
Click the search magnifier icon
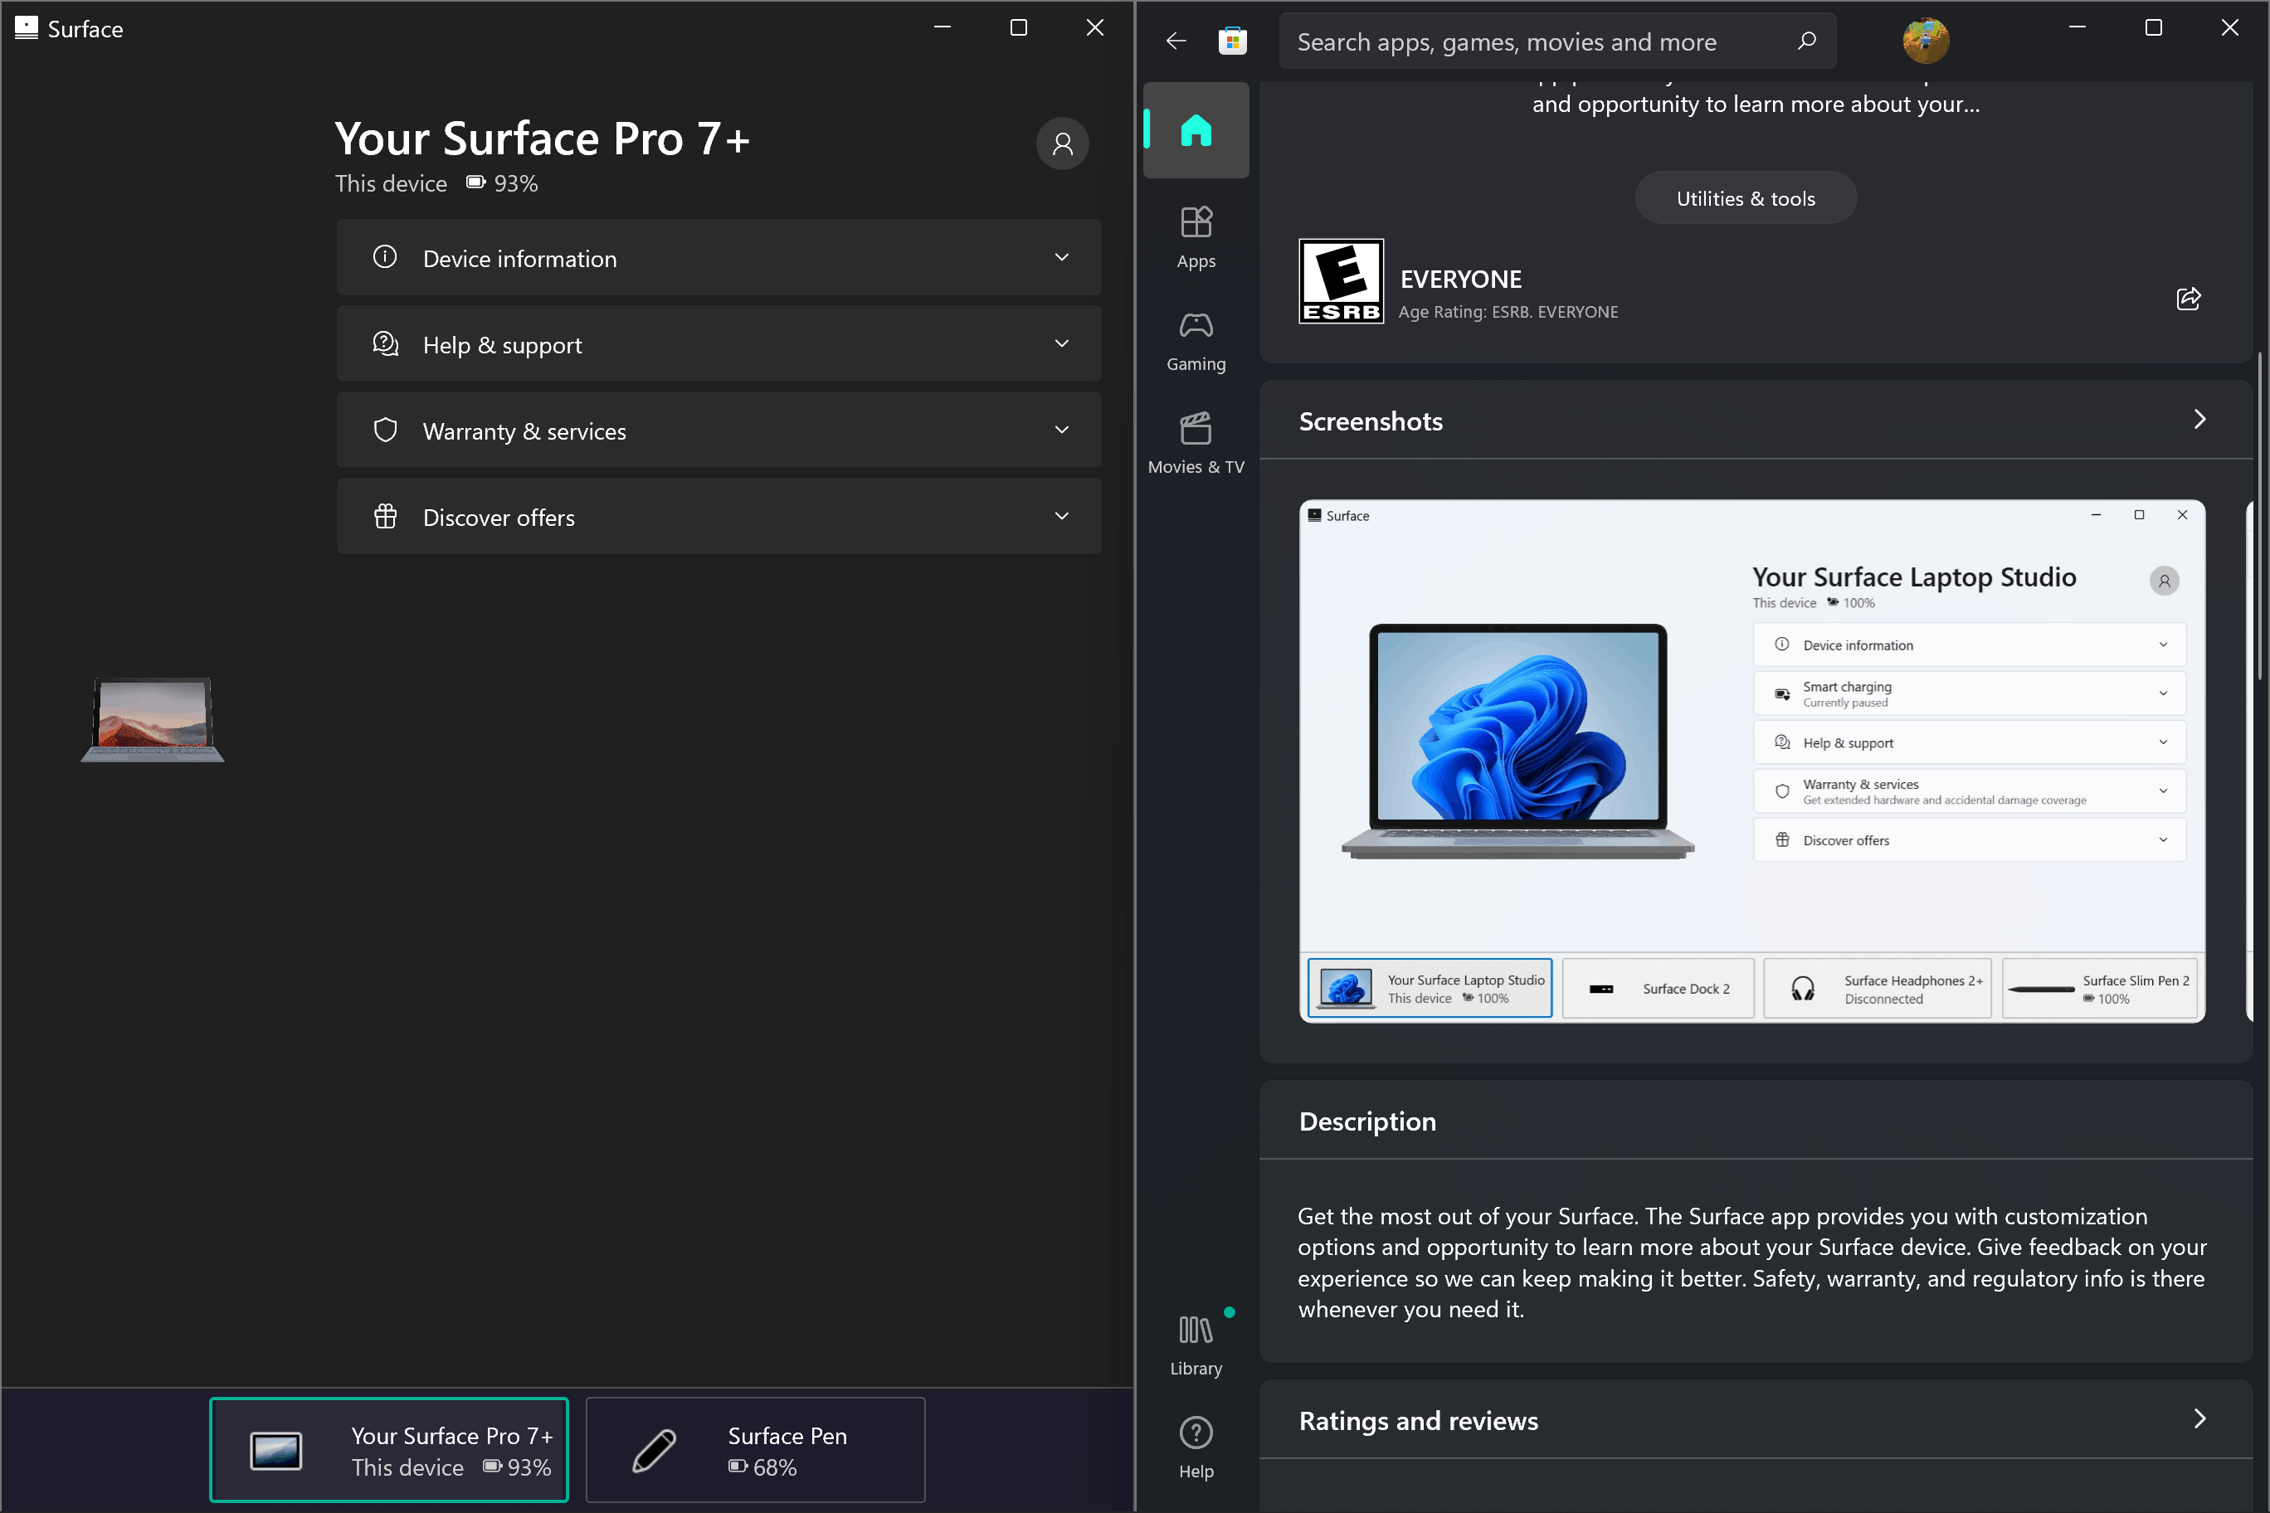1805,41
